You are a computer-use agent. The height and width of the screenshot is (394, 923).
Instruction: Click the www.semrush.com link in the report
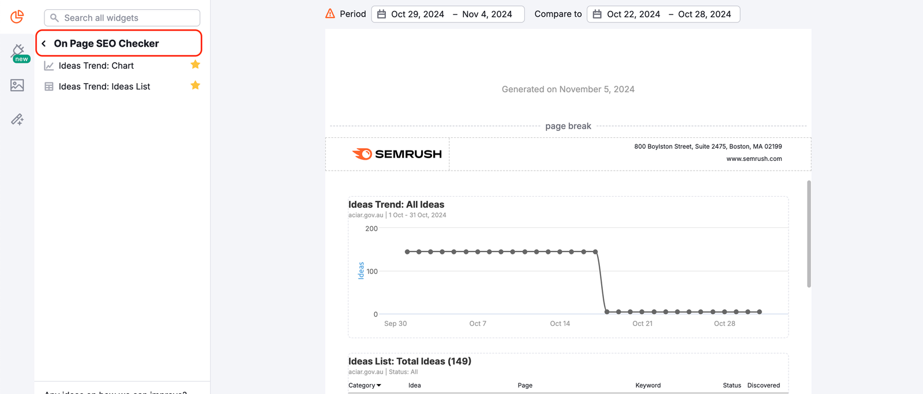click(754, 159)
